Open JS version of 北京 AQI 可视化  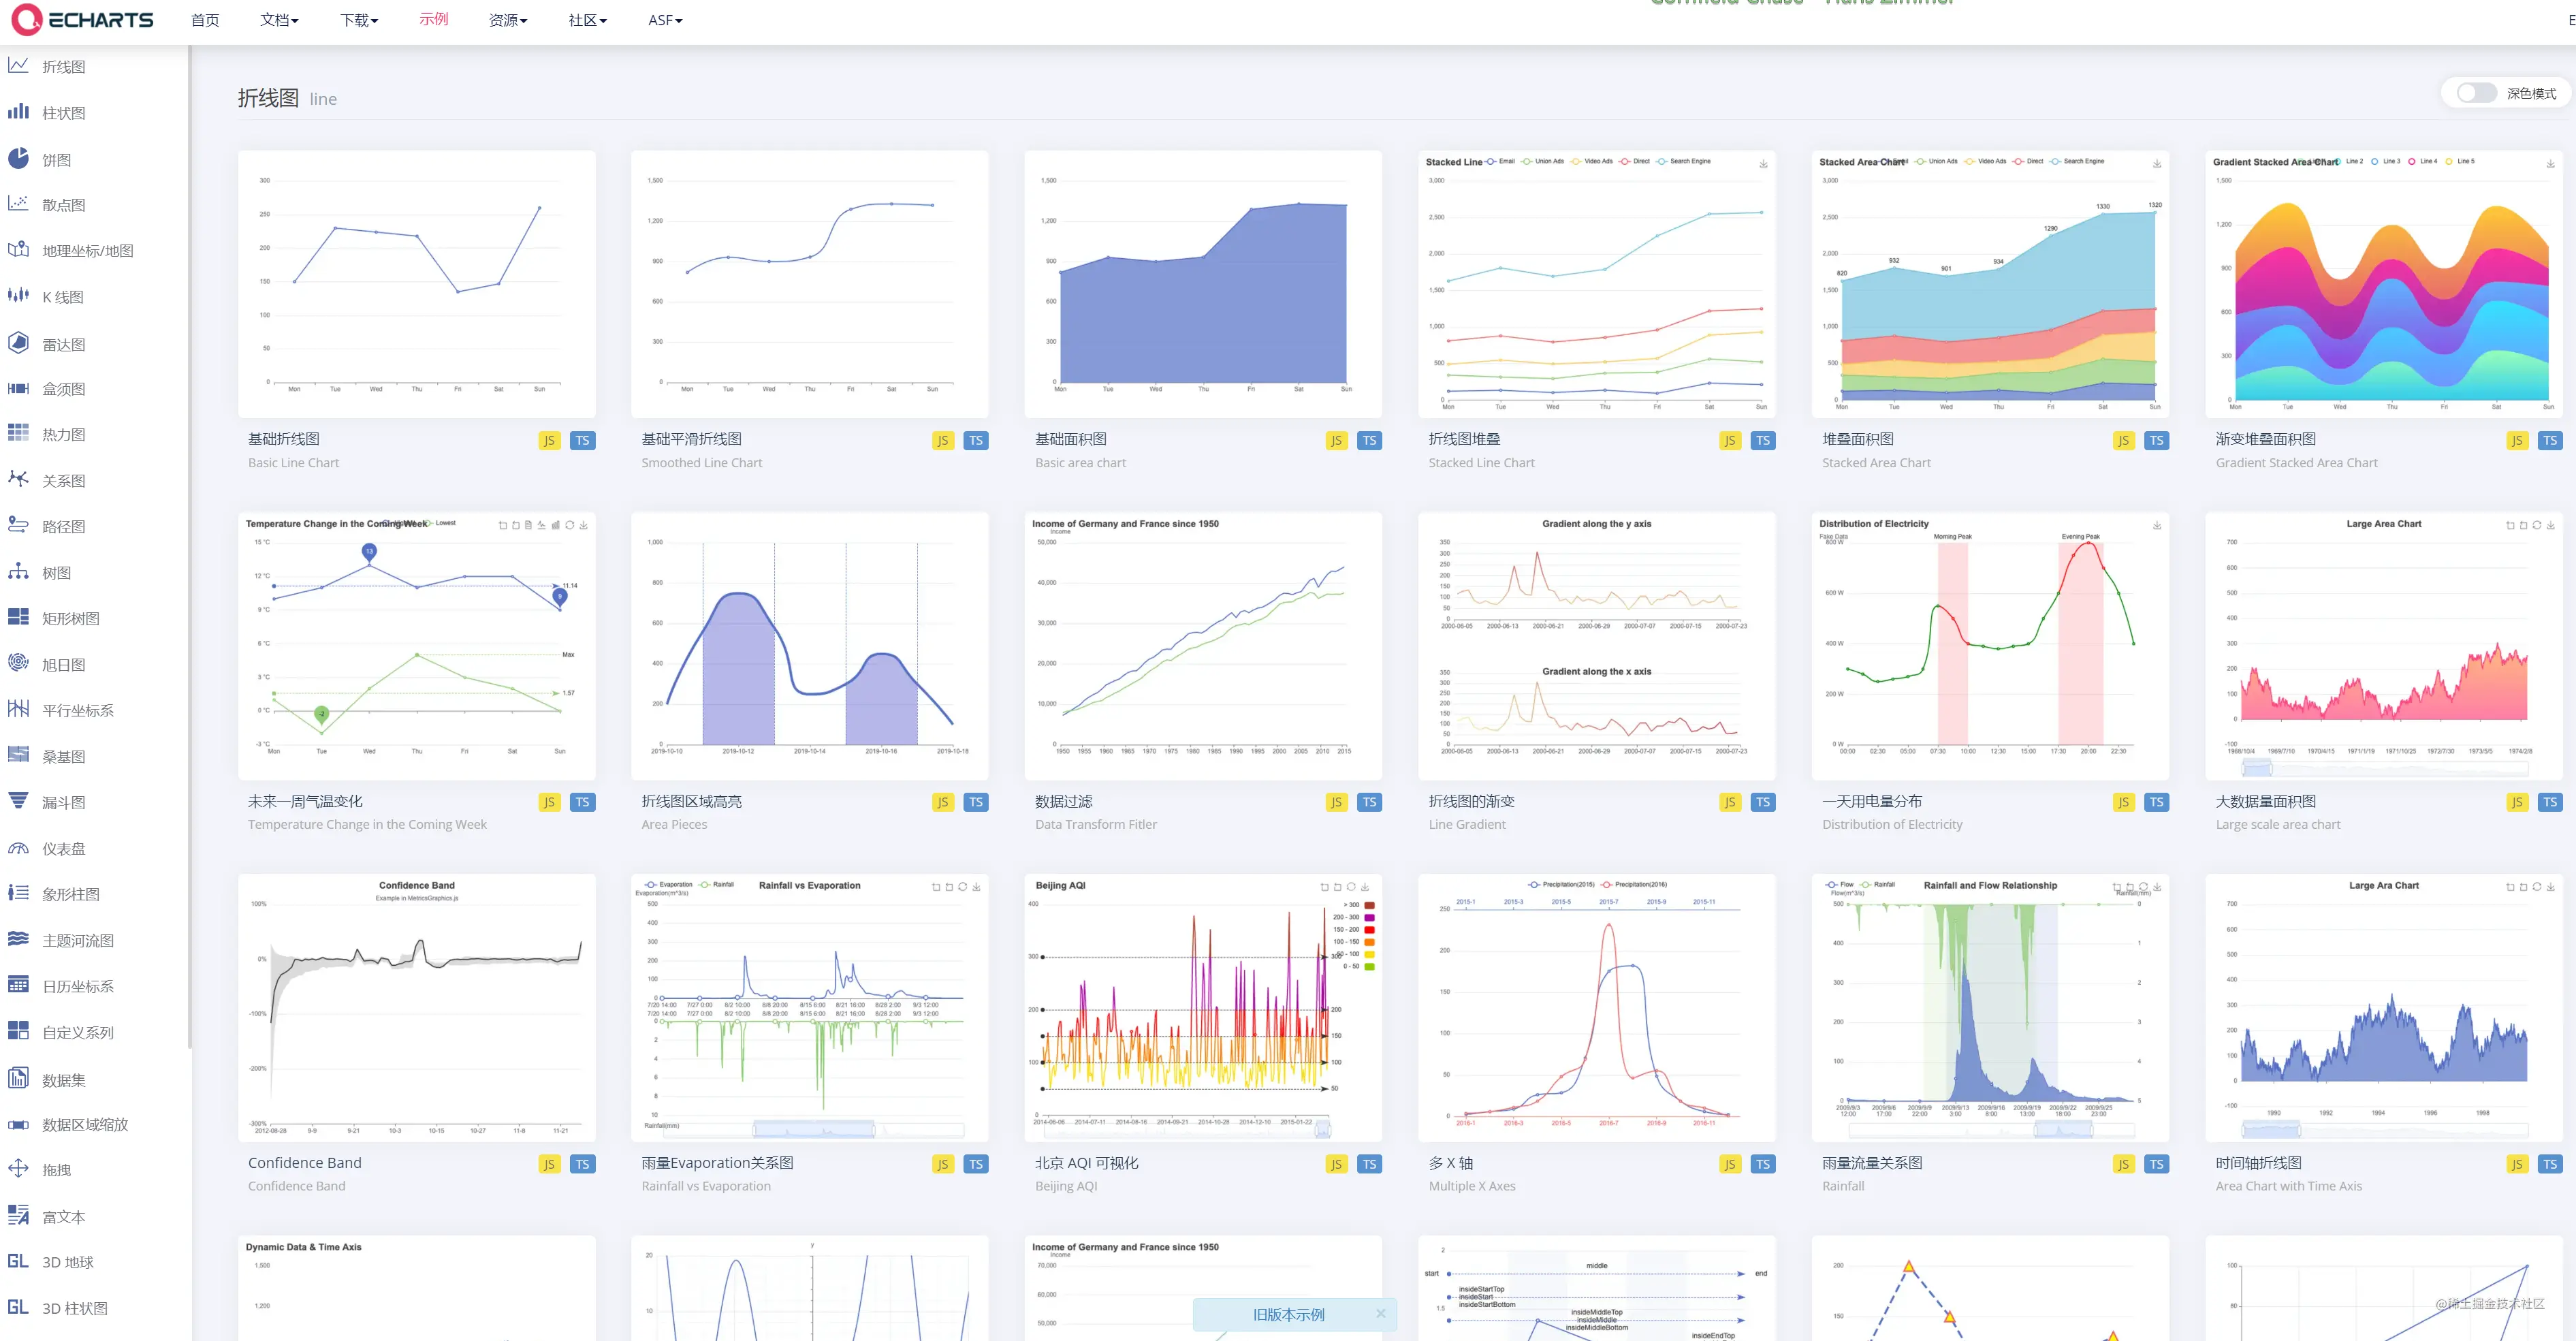pos(1336,1164)
